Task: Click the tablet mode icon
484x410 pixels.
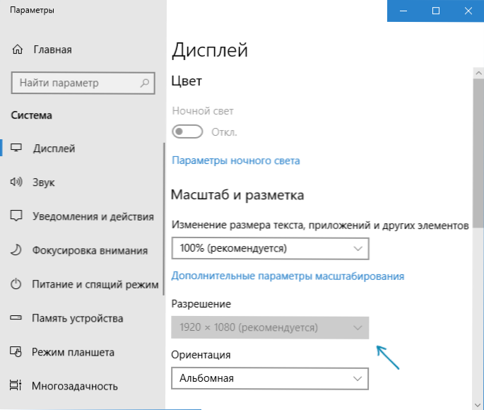Action: pyautogui.click(x=16, y=351)
